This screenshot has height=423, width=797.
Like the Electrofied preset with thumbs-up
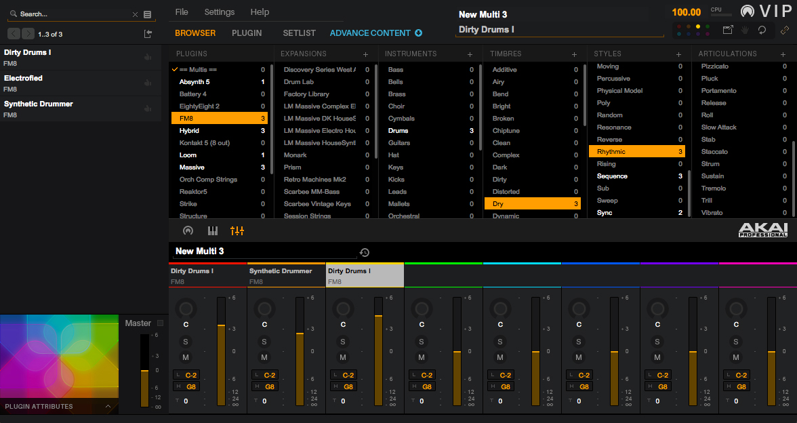coord(147,83)
